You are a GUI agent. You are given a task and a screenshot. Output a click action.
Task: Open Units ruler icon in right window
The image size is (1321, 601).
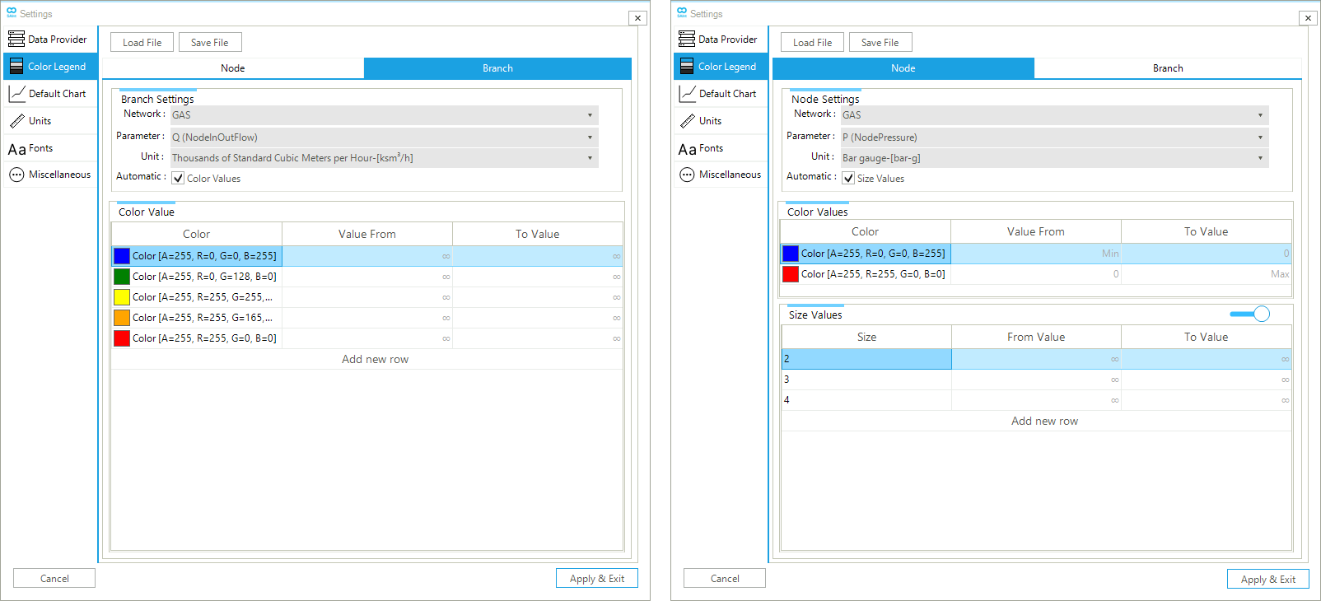[687, 121]
